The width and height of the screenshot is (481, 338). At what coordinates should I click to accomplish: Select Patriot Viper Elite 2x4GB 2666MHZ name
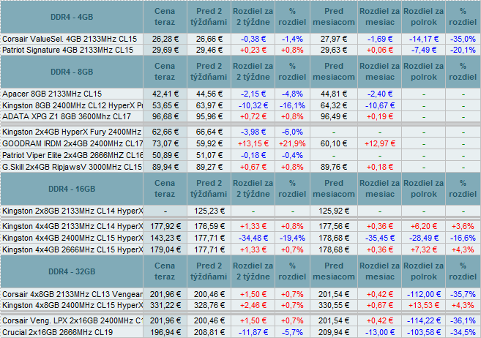pyautogui.click(x=72, y=155)
